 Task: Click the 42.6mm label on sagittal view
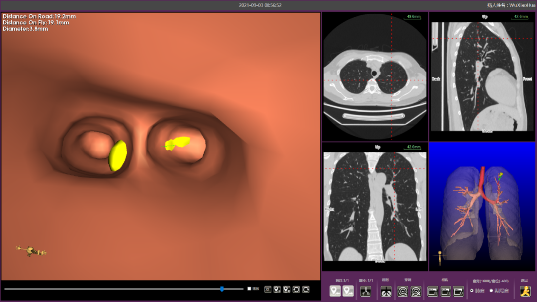click(521, 17)
